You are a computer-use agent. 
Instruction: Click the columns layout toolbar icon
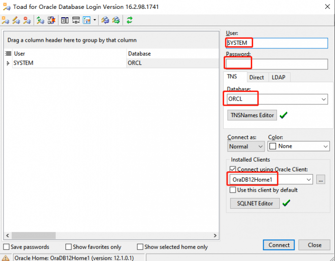click(65, 20)
